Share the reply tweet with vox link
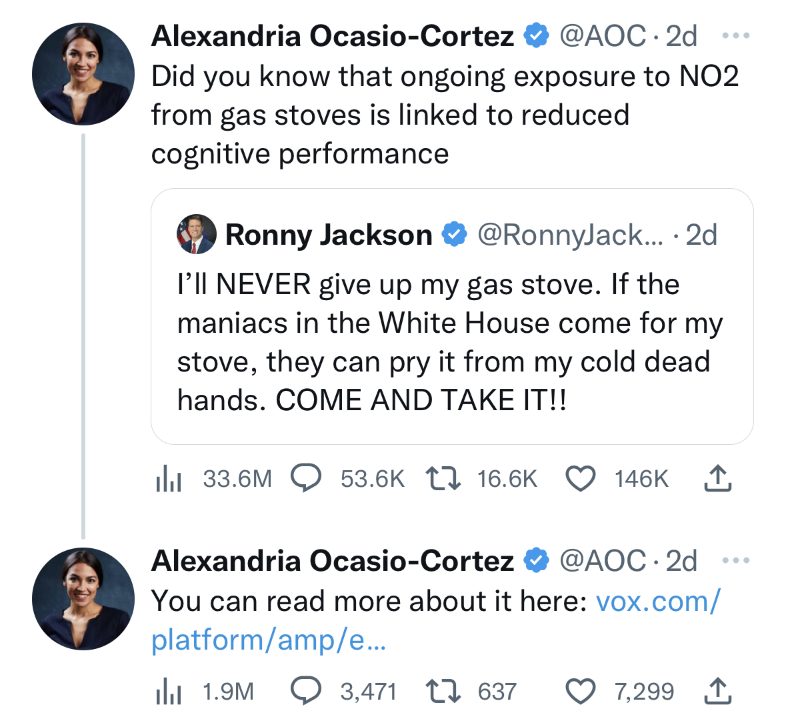 [x=717, y=692]
